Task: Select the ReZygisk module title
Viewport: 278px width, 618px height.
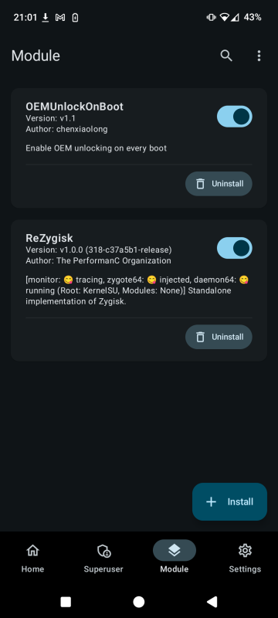Action: coord(49,238)
